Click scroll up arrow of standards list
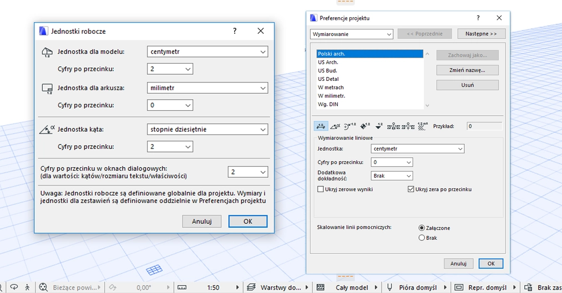Viewport: 562px width, 293px height. (427, 54)
